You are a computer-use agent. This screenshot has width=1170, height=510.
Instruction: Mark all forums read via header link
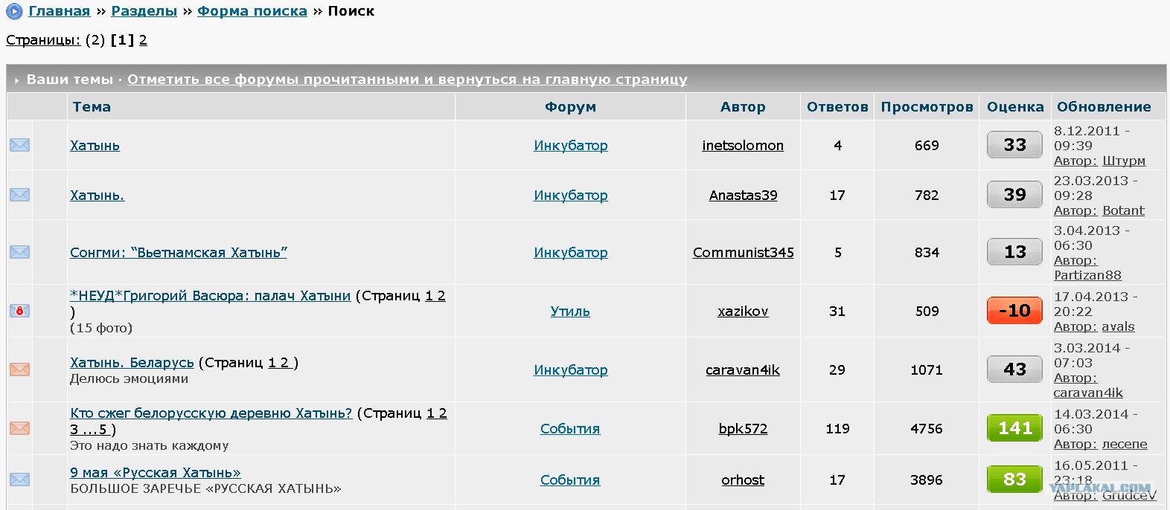pos(407,79)
